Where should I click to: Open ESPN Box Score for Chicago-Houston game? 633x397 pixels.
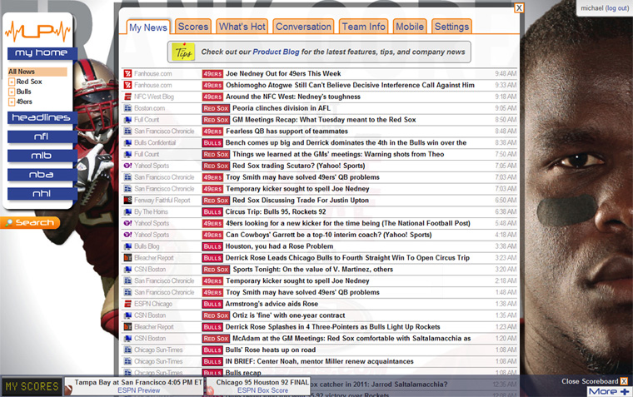(262, 390)
